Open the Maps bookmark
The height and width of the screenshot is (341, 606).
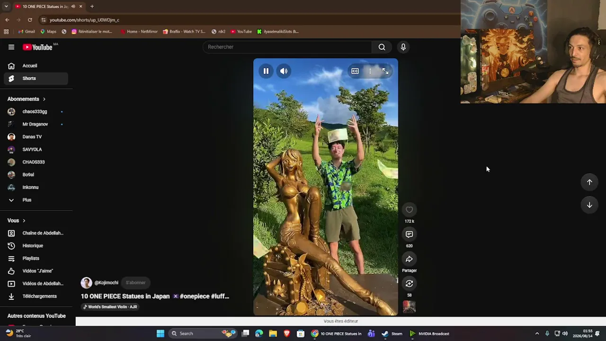(x=48, y=32)
